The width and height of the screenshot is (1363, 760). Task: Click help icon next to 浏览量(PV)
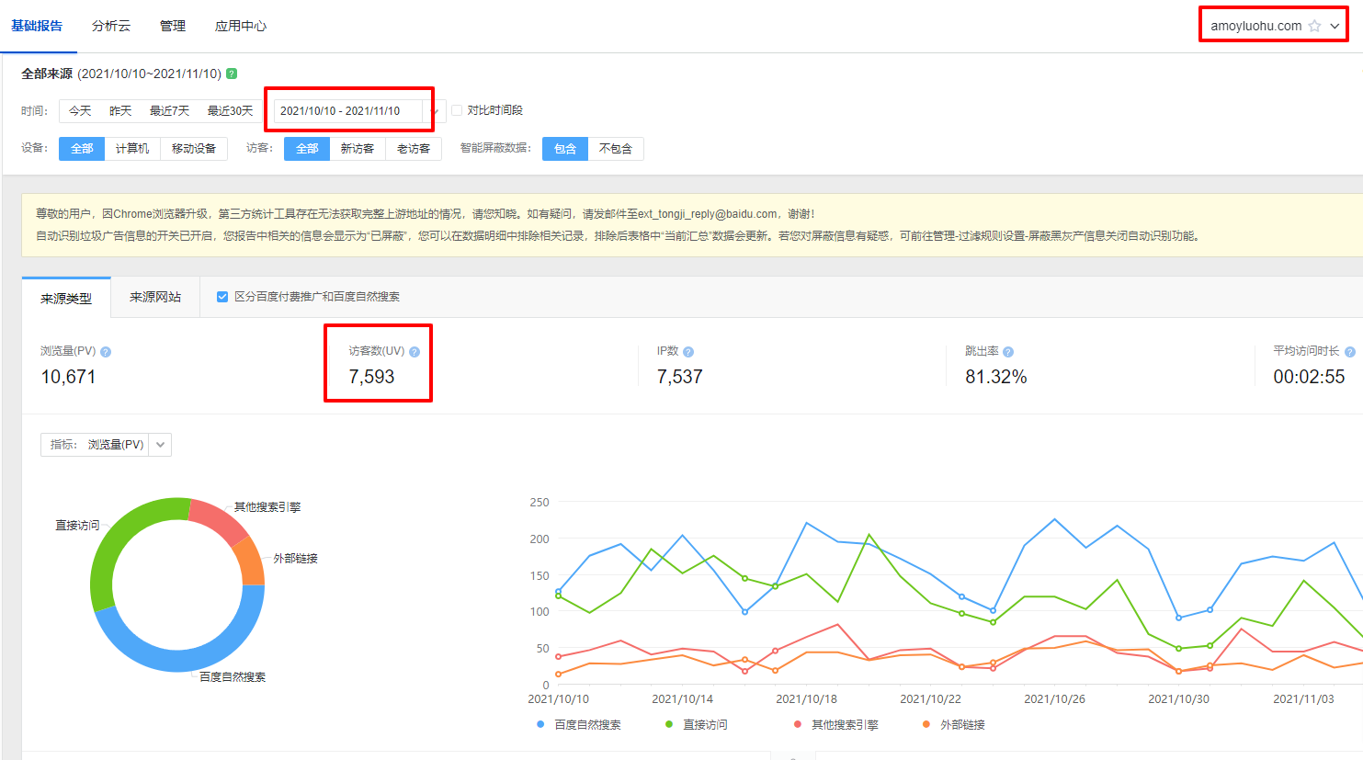106,352
